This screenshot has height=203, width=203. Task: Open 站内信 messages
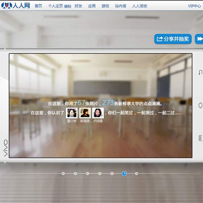[x=121, y=6]
